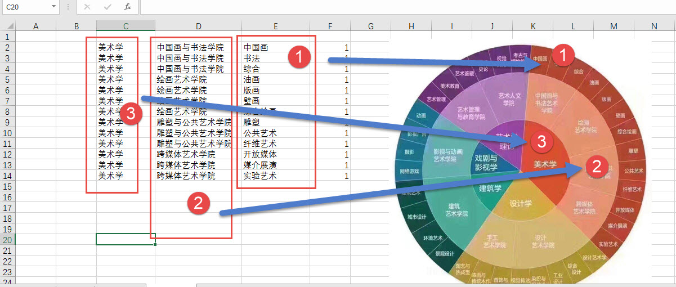Select row 5 header

pos(8,79)
